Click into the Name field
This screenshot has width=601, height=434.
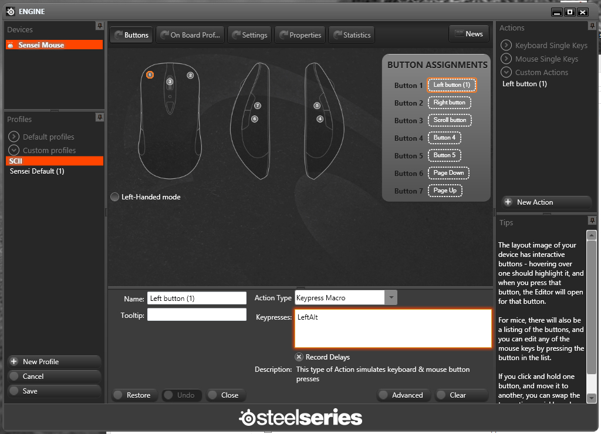197,298
